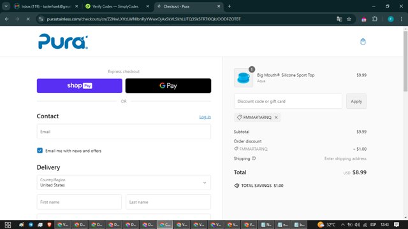Remove the FMMARTARNQ discount code
This screenshot has height=229, width=408.
click(276, 117)
